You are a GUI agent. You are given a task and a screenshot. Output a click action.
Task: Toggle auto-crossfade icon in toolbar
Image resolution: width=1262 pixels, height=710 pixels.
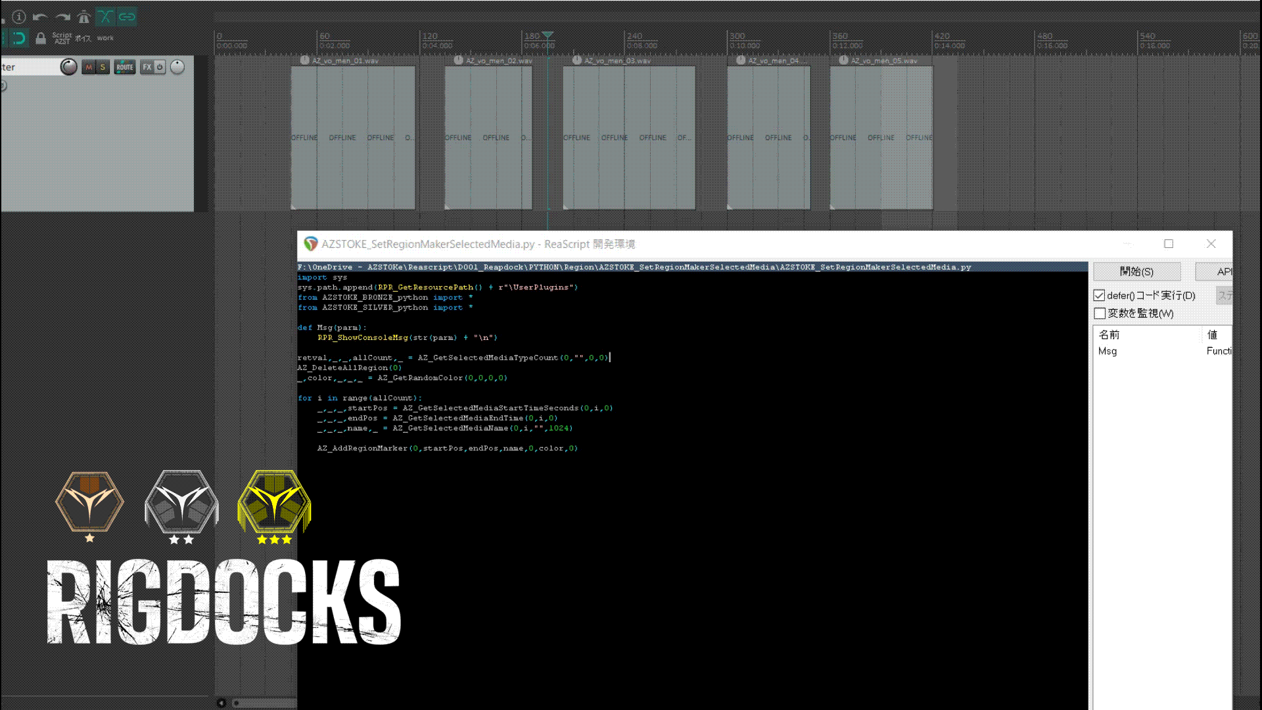click(x=105, y=16)
